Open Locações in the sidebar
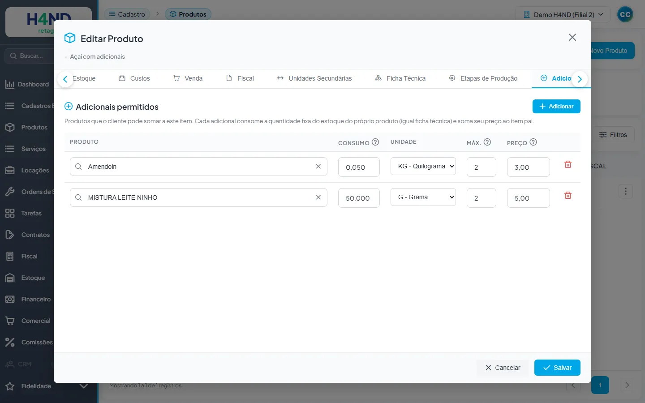Viewport: 645px width, 403px height. coord(27,170)
